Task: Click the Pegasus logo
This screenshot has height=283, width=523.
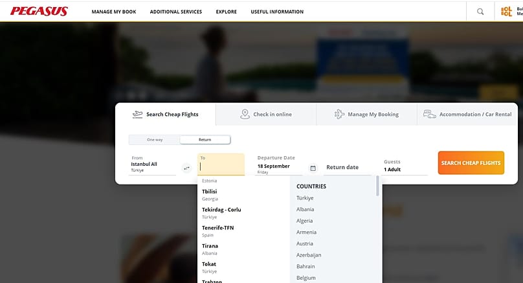Action: tap(39, 12)
